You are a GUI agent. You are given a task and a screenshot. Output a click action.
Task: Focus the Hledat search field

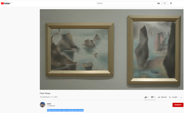point(127,3)
